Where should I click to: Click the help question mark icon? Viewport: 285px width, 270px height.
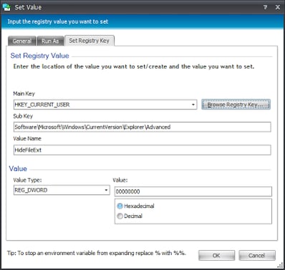click(265, 7)
